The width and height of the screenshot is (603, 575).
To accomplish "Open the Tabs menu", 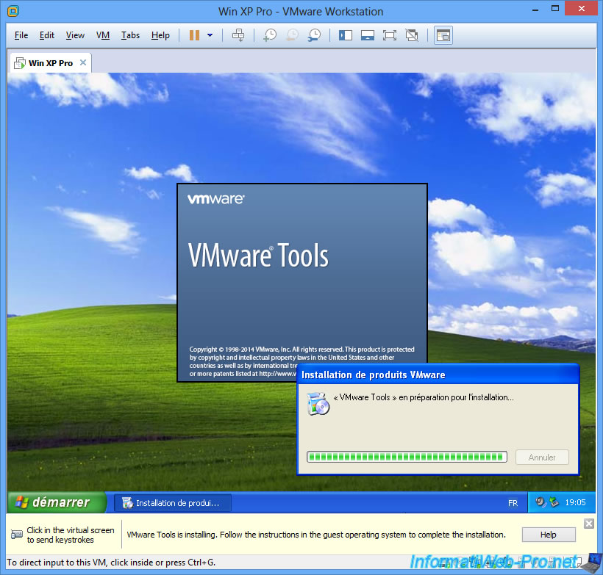I will [130, 35].
